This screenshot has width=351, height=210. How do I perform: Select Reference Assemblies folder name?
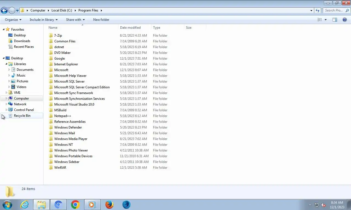click(x=70, y=122)
